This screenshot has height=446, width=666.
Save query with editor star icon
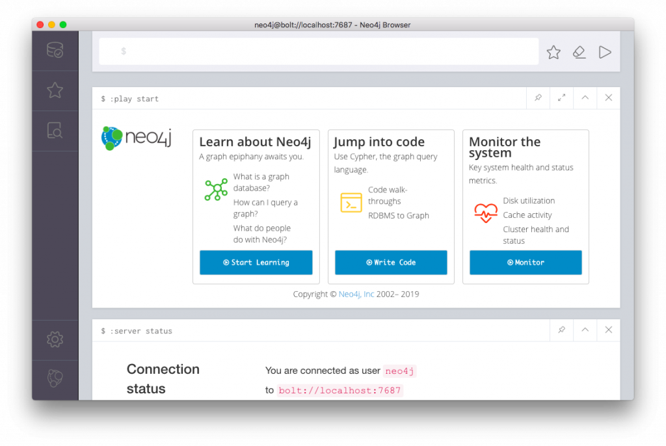click(x=553, y=52)
